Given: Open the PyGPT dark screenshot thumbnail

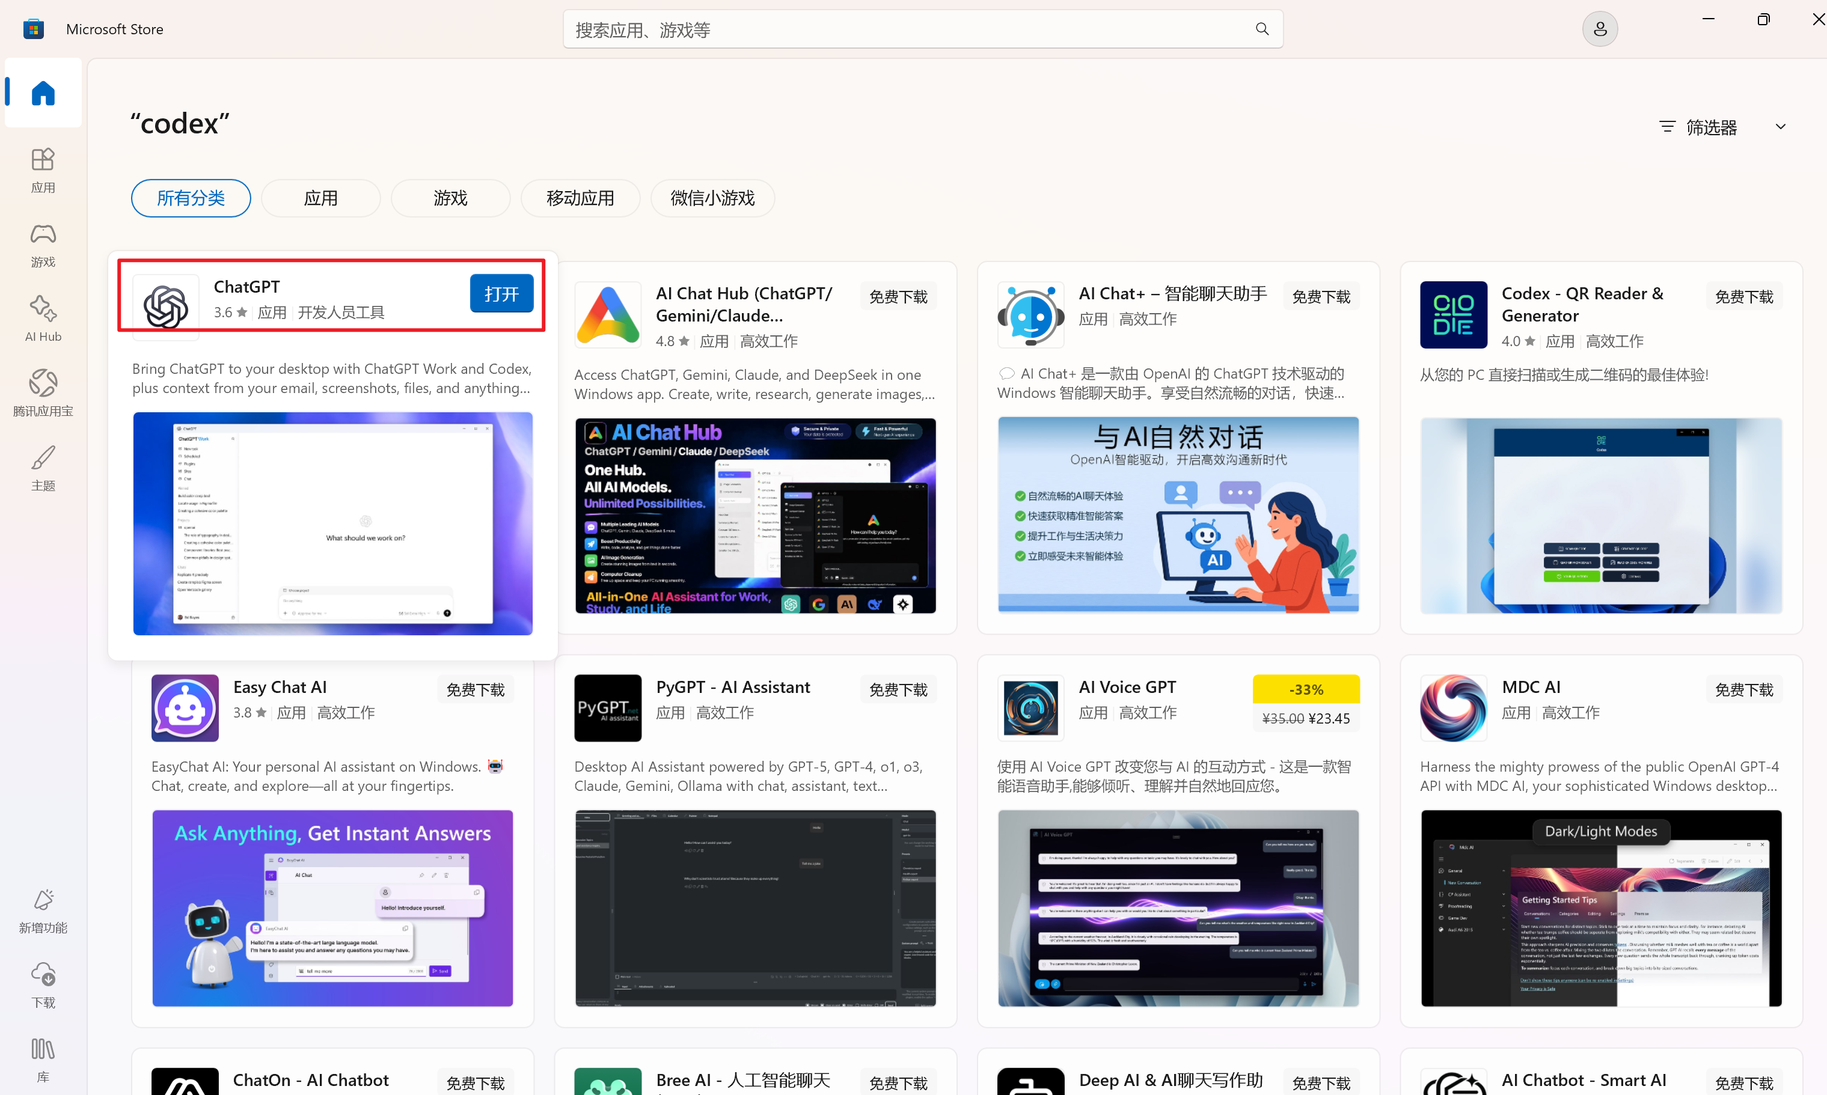Looking at the screenshot, I should 756,908.
